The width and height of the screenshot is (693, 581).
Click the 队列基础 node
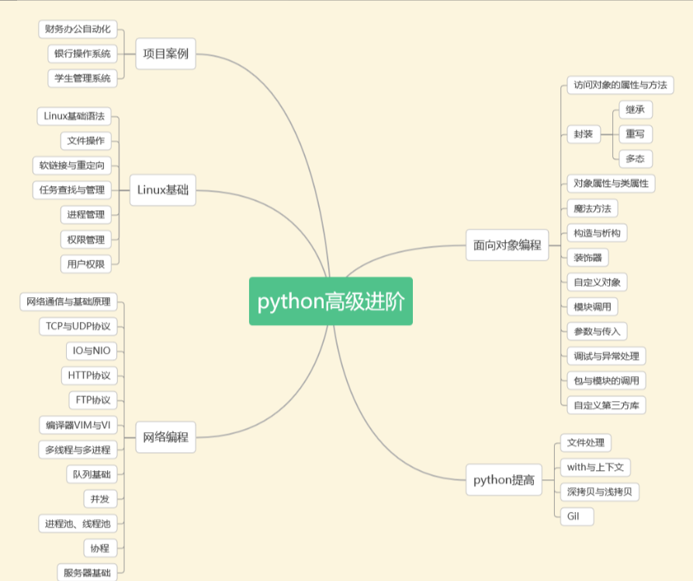[92, 474]
